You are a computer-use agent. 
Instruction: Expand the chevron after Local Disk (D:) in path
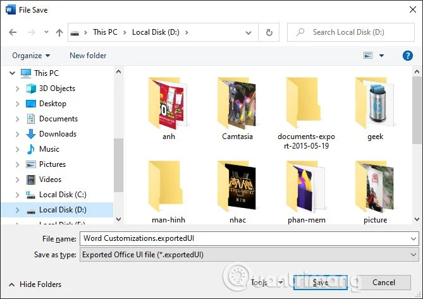[187, 33]
